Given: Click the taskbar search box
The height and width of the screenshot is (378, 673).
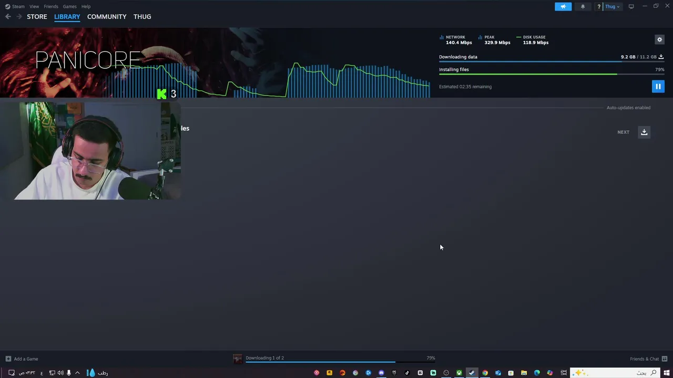Looking at the screenshot, I should tap(615, 373).
